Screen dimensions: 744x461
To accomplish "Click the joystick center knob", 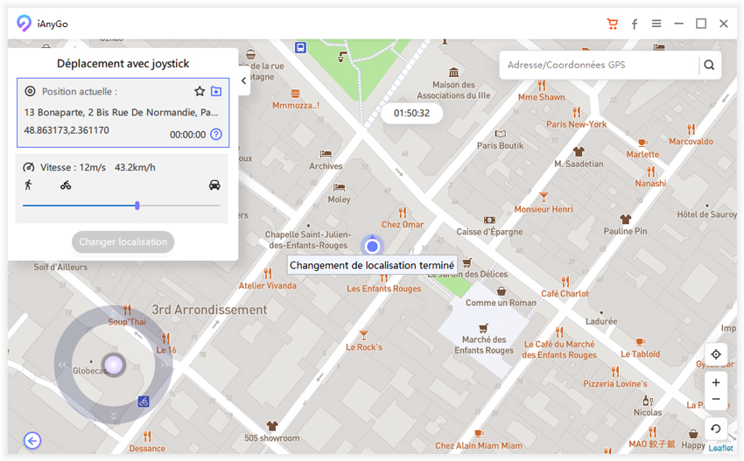I will [114, 365].
